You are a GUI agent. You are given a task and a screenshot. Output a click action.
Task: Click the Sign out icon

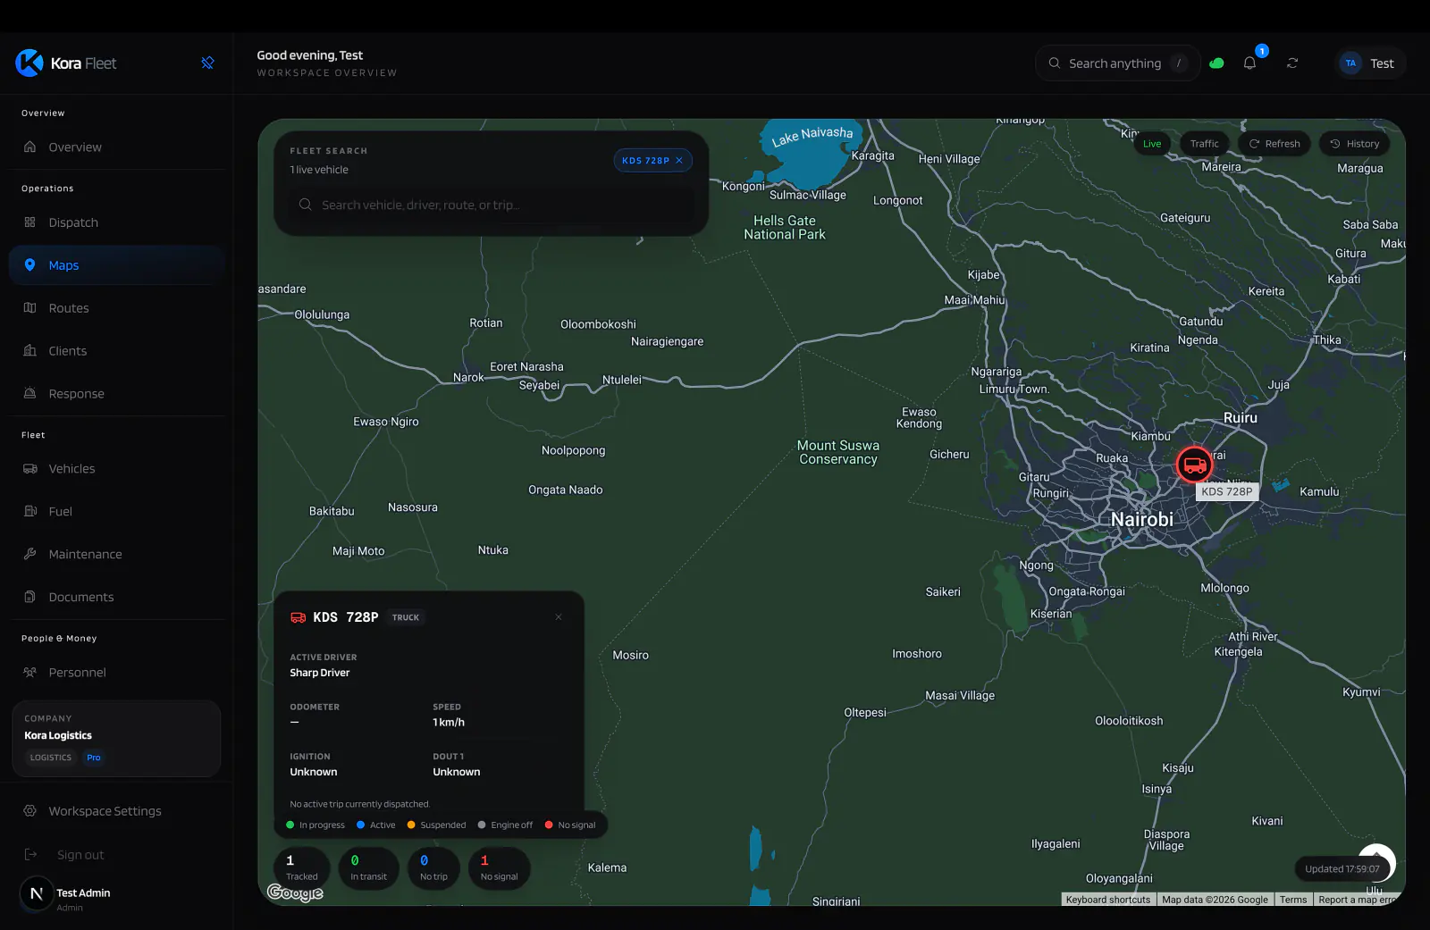[x=30, y=855]
